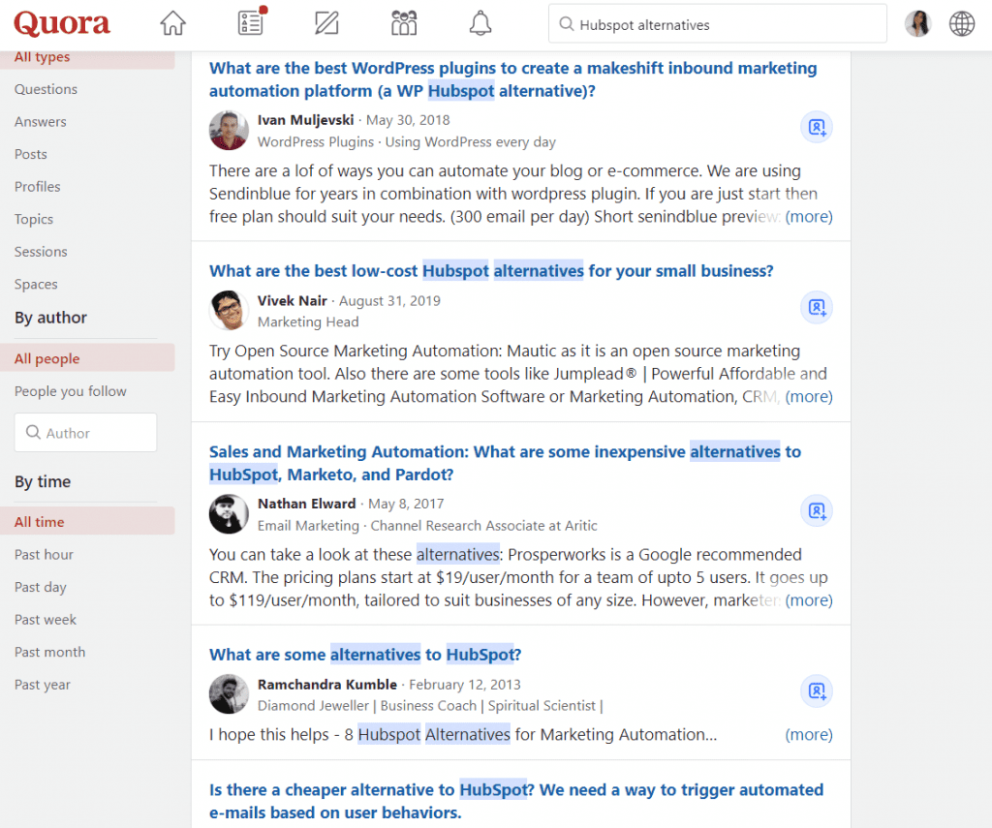This screenshot has width=992, height=828.
Task: Expand Ivan Muljevski's answer with (more)
Action: [x=808, y=217]
